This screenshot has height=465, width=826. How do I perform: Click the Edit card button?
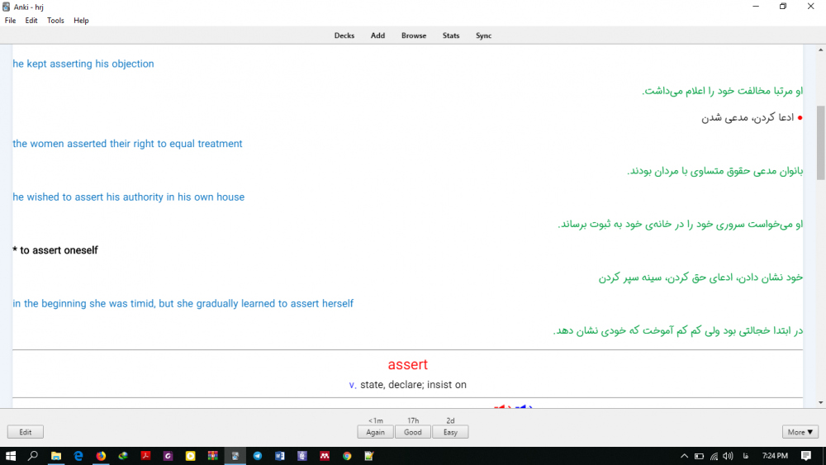pos(26,432)
